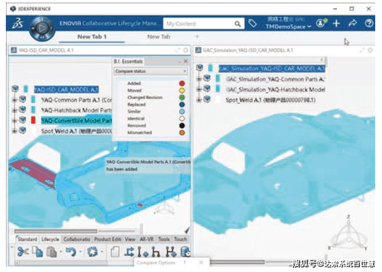Open the Touch toolbar tab
This screenshot has height=272, width=382.
click(x=180, y=239)
